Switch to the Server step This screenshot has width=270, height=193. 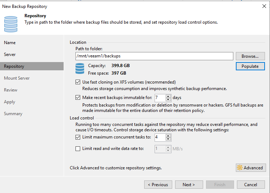pos(10,55)
